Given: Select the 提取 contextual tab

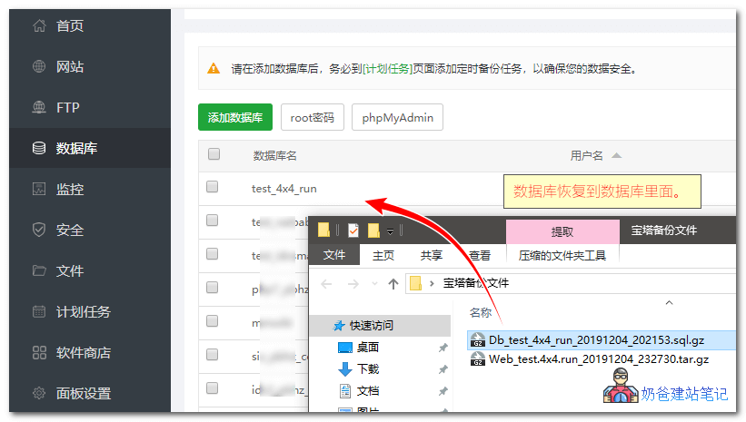Looking at the screenshot, I should click(562, 231).
